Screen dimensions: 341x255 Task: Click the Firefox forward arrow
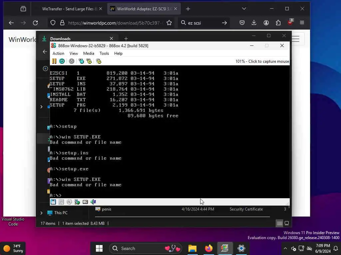click(x=23, y=23)
